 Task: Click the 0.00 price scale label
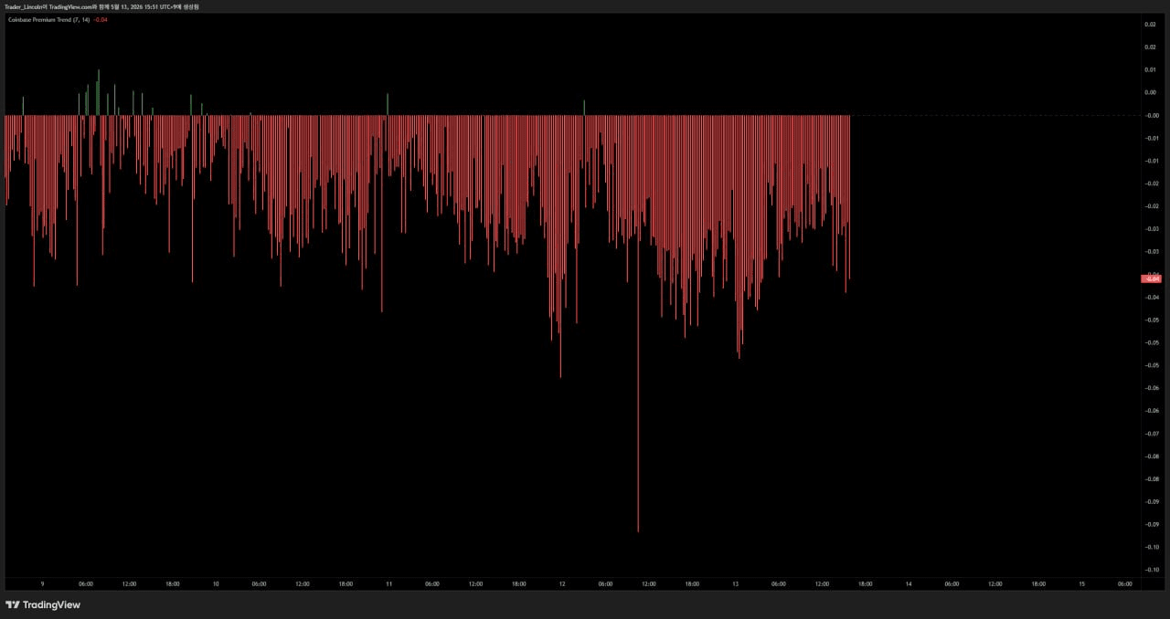[x=1150, y=93]
